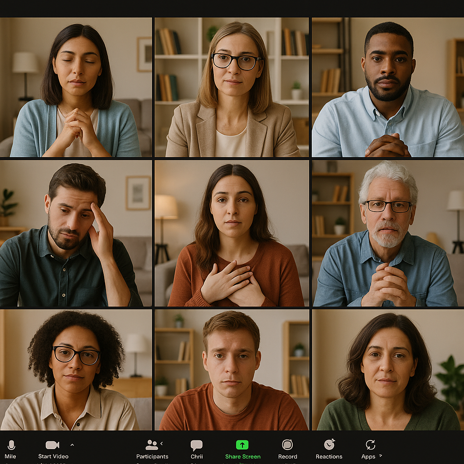This screenshot has height=464, width=464.
Task: Expand the small arrow next to Apps
Action: pos(381,455)
